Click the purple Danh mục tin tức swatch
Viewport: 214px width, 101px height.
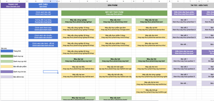point(7,72)
